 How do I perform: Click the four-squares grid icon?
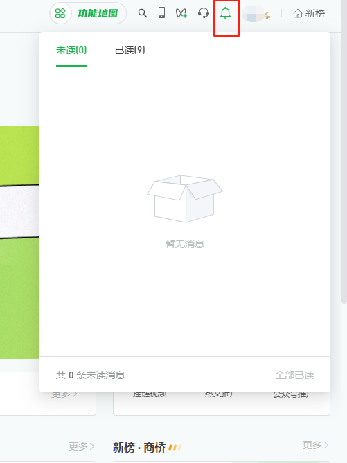[60, 13]
